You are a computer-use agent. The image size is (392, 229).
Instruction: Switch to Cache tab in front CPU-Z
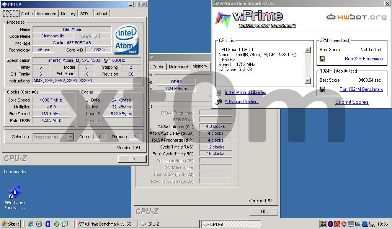(27, 14)
